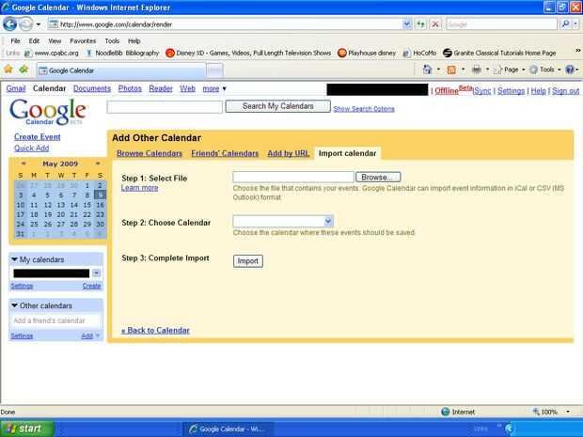The image size is (583, 437).
Task: Click the RSS Feeds icon
Action: [451, 70]
